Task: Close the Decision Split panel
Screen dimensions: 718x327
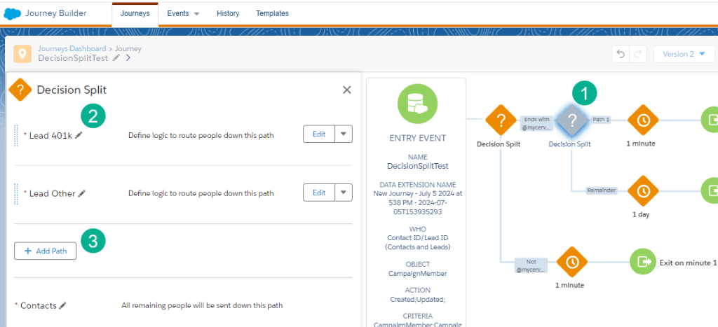Action: 346,90
